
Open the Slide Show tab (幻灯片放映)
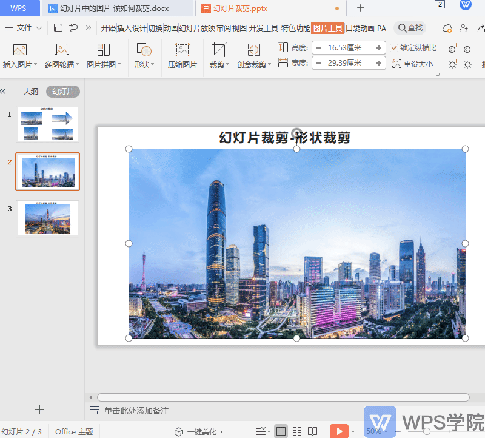197,29
